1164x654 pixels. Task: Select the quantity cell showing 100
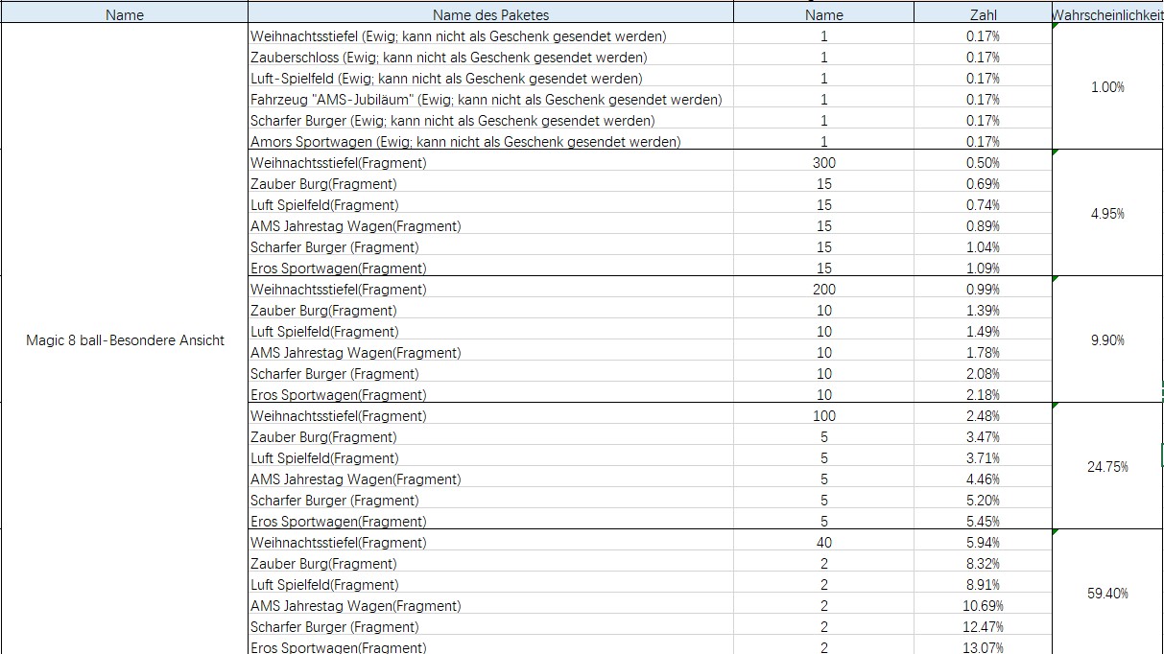824,415
